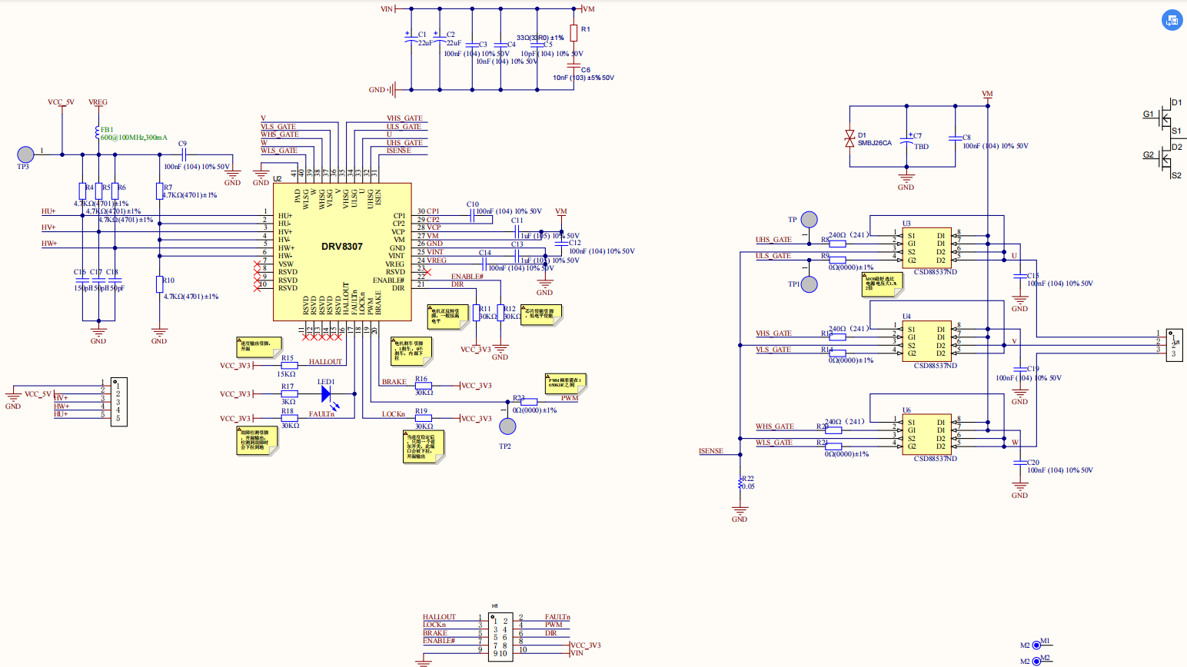Click the TP2 test point circle

tap(507, 426)
